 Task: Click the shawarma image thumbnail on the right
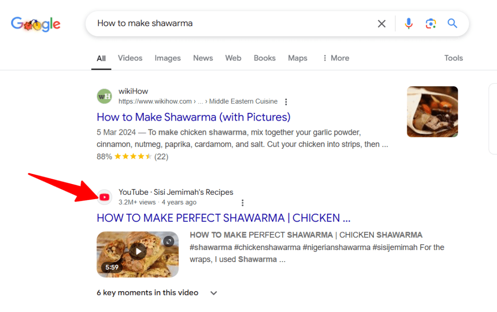pos(431,111)
